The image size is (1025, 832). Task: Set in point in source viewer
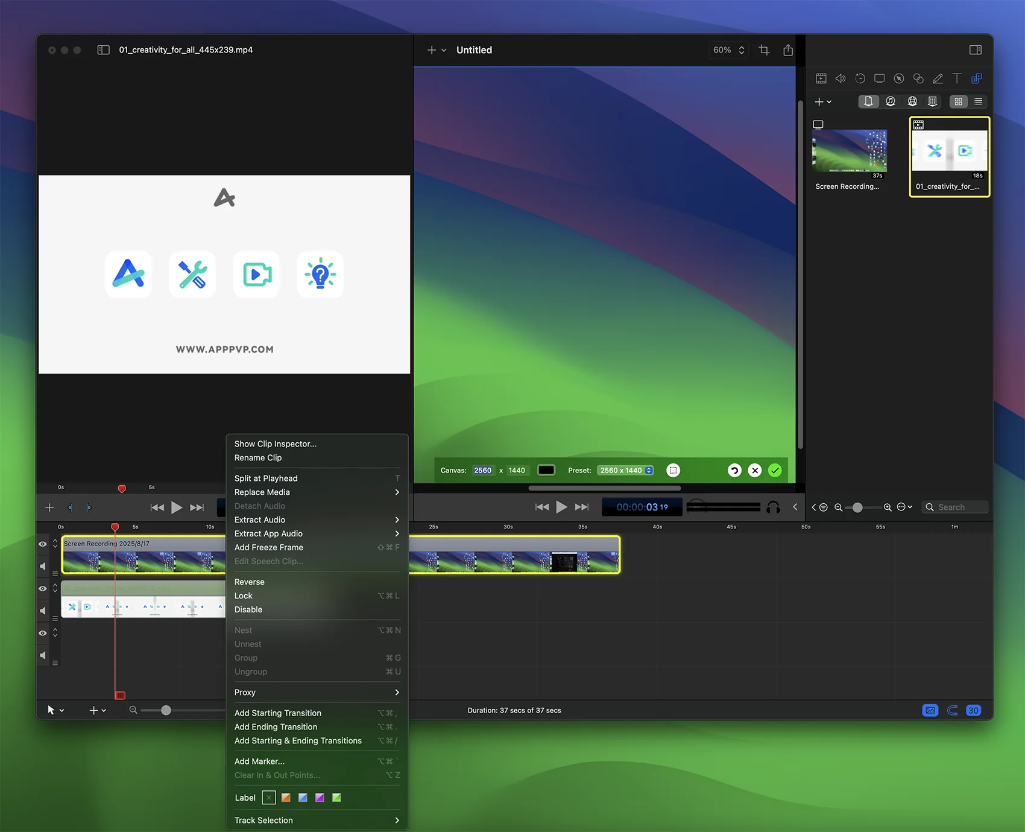click(x=70, y=507)
